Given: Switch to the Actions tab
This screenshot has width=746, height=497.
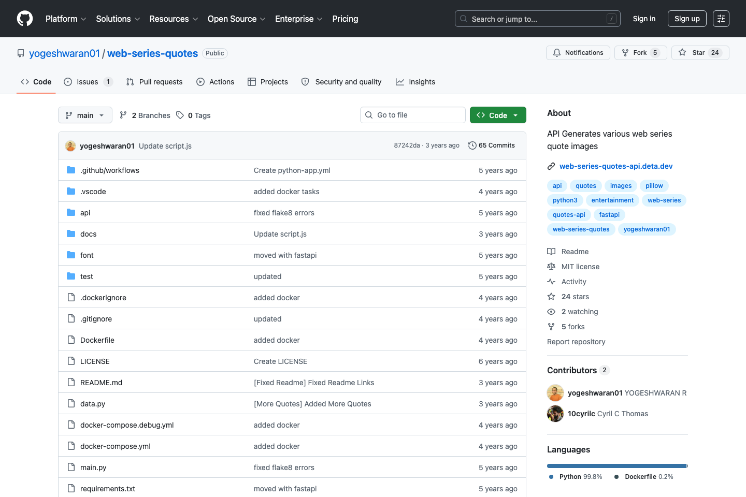Looking at the screenshot, I should point(216,82).
